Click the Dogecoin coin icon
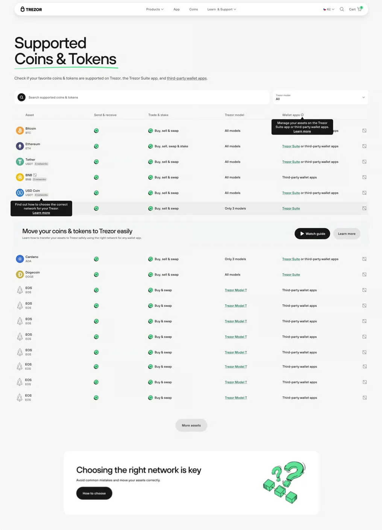 coord(20,275)
